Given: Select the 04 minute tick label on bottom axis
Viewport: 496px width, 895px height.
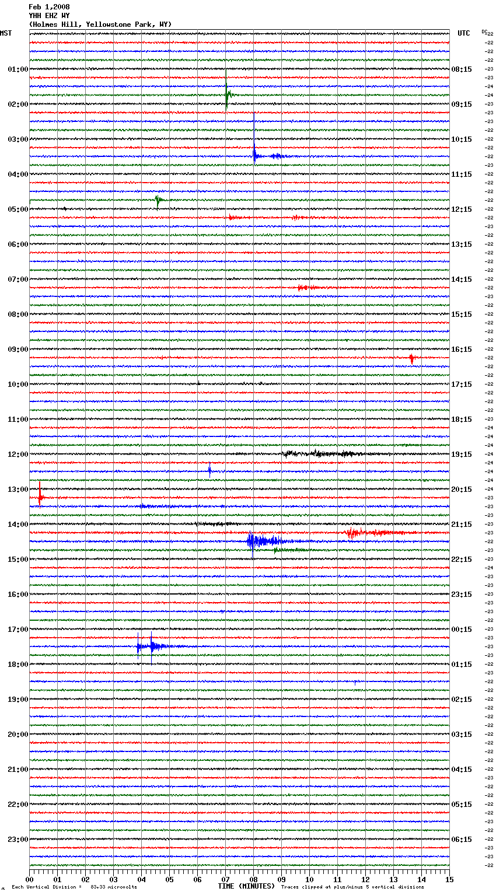Looking at the screenshot, I should point(141,879).
